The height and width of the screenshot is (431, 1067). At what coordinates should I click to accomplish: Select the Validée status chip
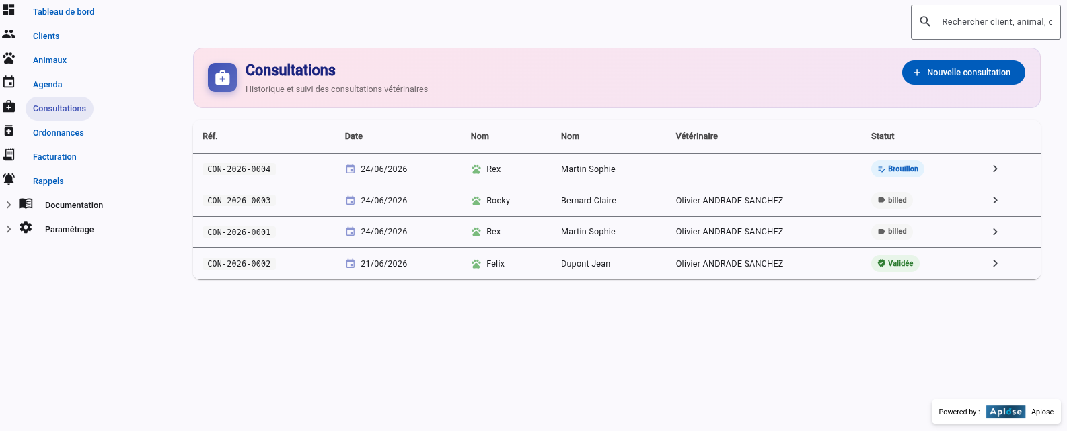coord(895,264)
